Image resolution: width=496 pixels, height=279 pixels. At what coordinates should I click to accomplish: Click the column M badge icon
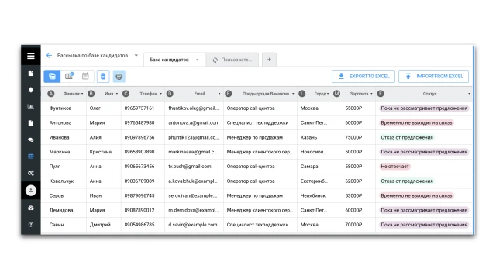(337, 94)
